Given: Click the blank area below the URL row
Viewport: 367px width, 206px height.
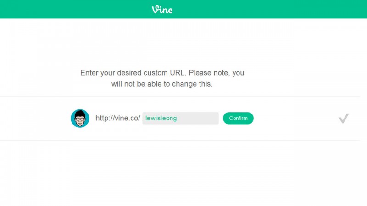Looking at the screenshot, I should pos(183,169).
